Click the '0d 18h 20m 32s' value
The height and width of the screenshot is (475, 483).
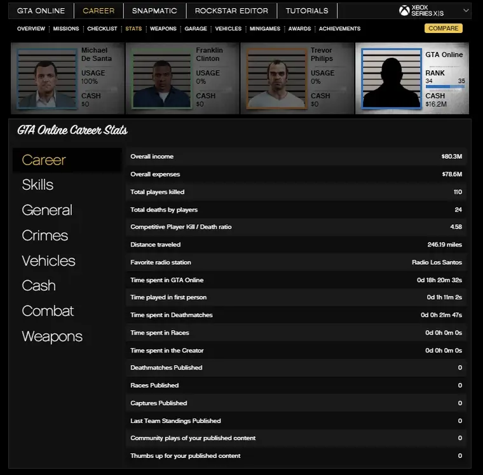(x=439, y=280)
